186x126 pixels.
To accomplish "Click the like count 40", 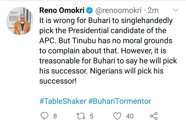I will point(130,116).
